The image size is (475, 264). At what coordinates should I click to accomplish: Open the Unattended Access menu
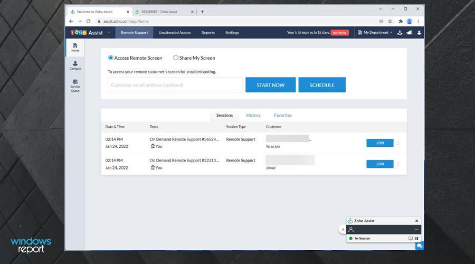click(x=175, y=32)
